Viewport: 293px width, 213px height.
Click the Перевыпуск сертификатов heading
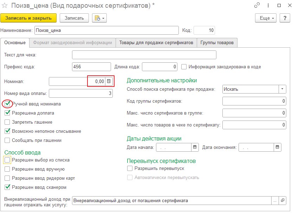tap(161, 161)
